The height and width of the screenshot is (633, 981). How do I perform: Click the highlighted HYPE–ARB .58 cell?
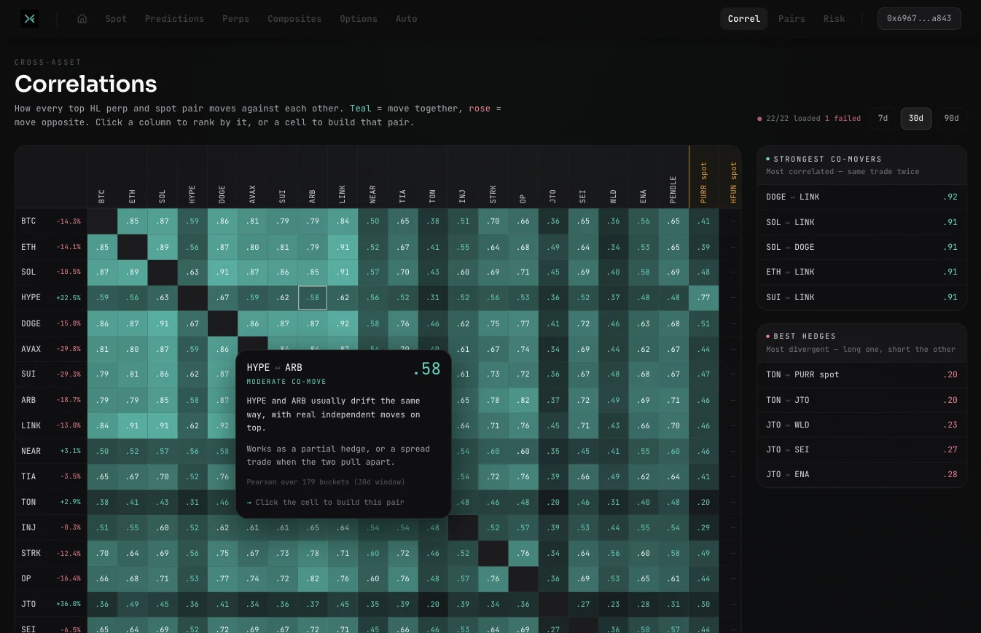coord(313,298)
